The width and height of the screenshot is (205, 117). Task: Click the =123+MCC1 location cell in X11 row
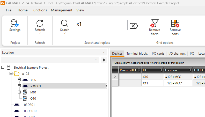pos(178,83)
